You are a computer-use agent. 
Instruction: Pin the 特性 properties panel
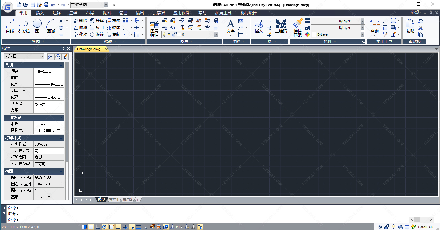coord(64,48)
